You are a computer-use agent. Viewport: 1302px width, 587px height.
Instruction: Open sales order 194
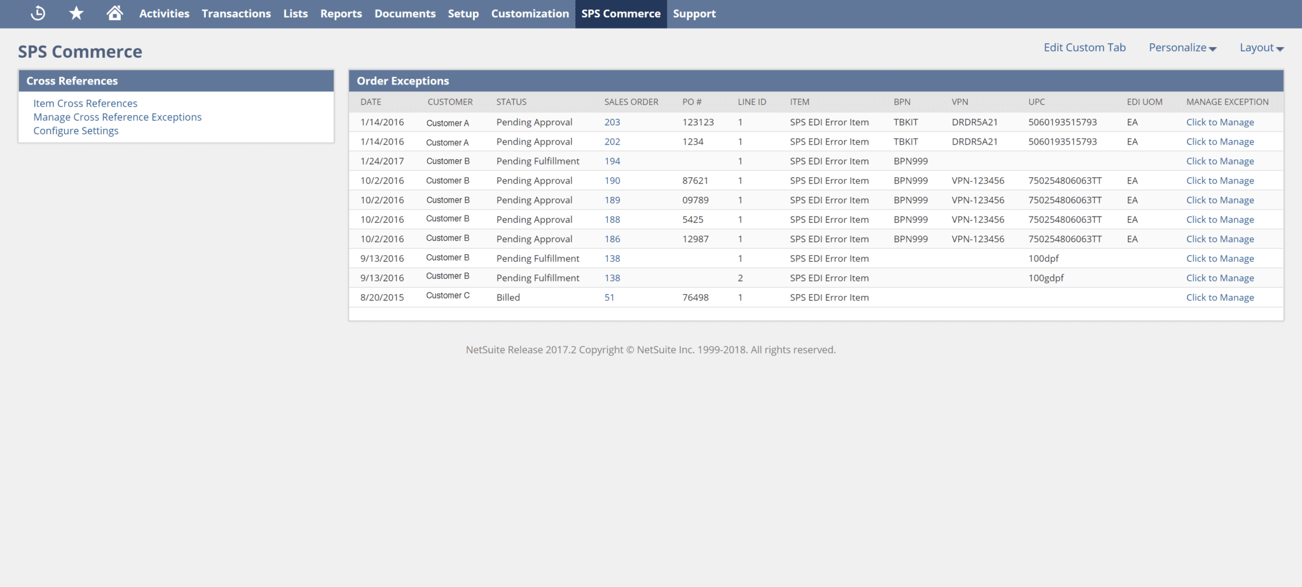pos(612,161)
